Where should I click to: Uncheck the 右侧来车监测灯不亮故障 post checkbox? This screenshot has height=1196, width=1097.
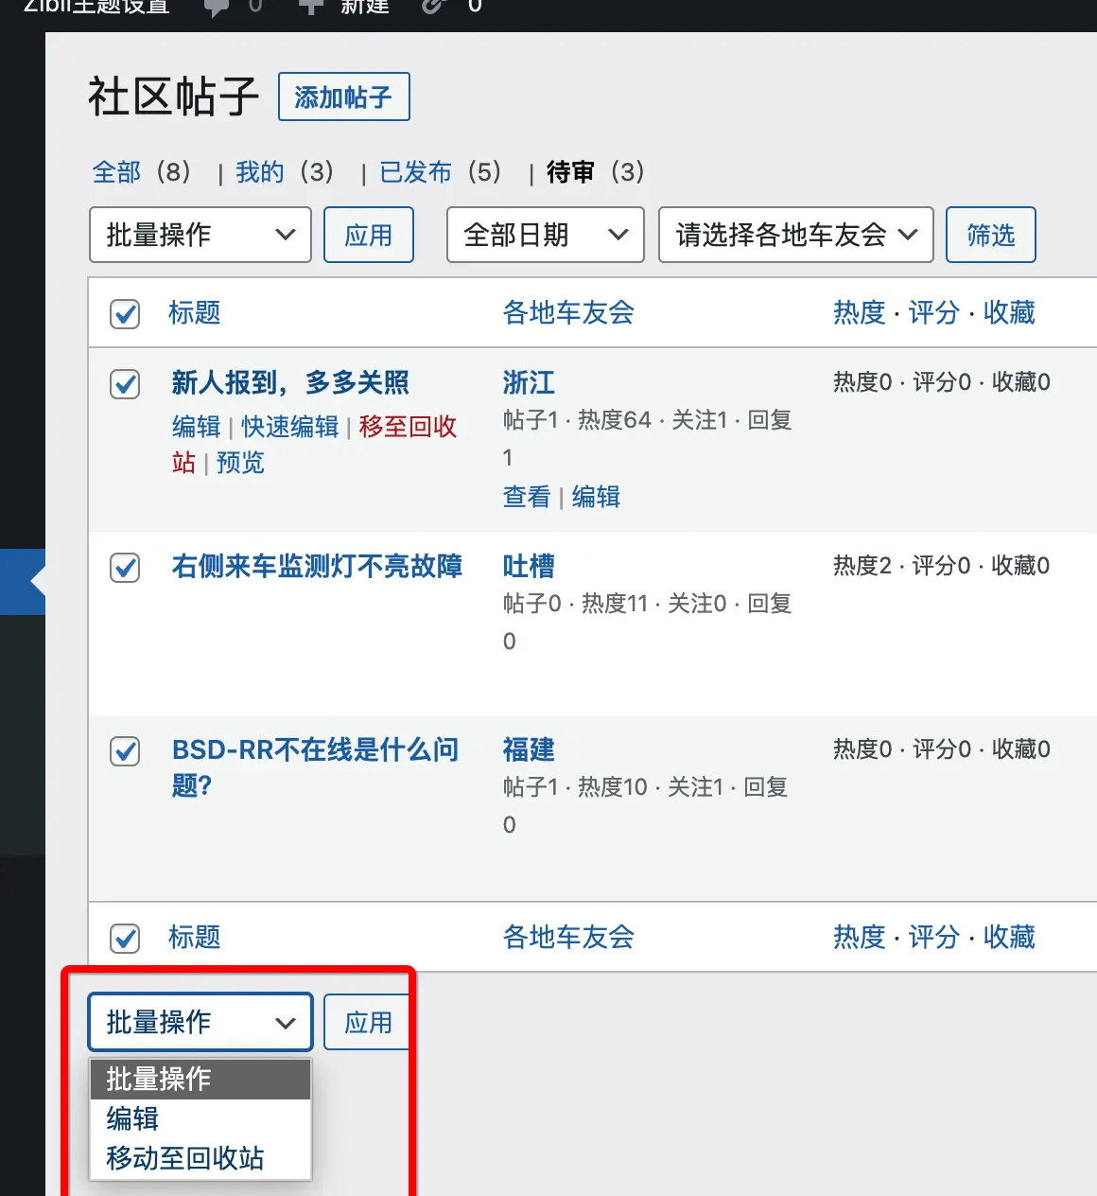click(125, 568)
